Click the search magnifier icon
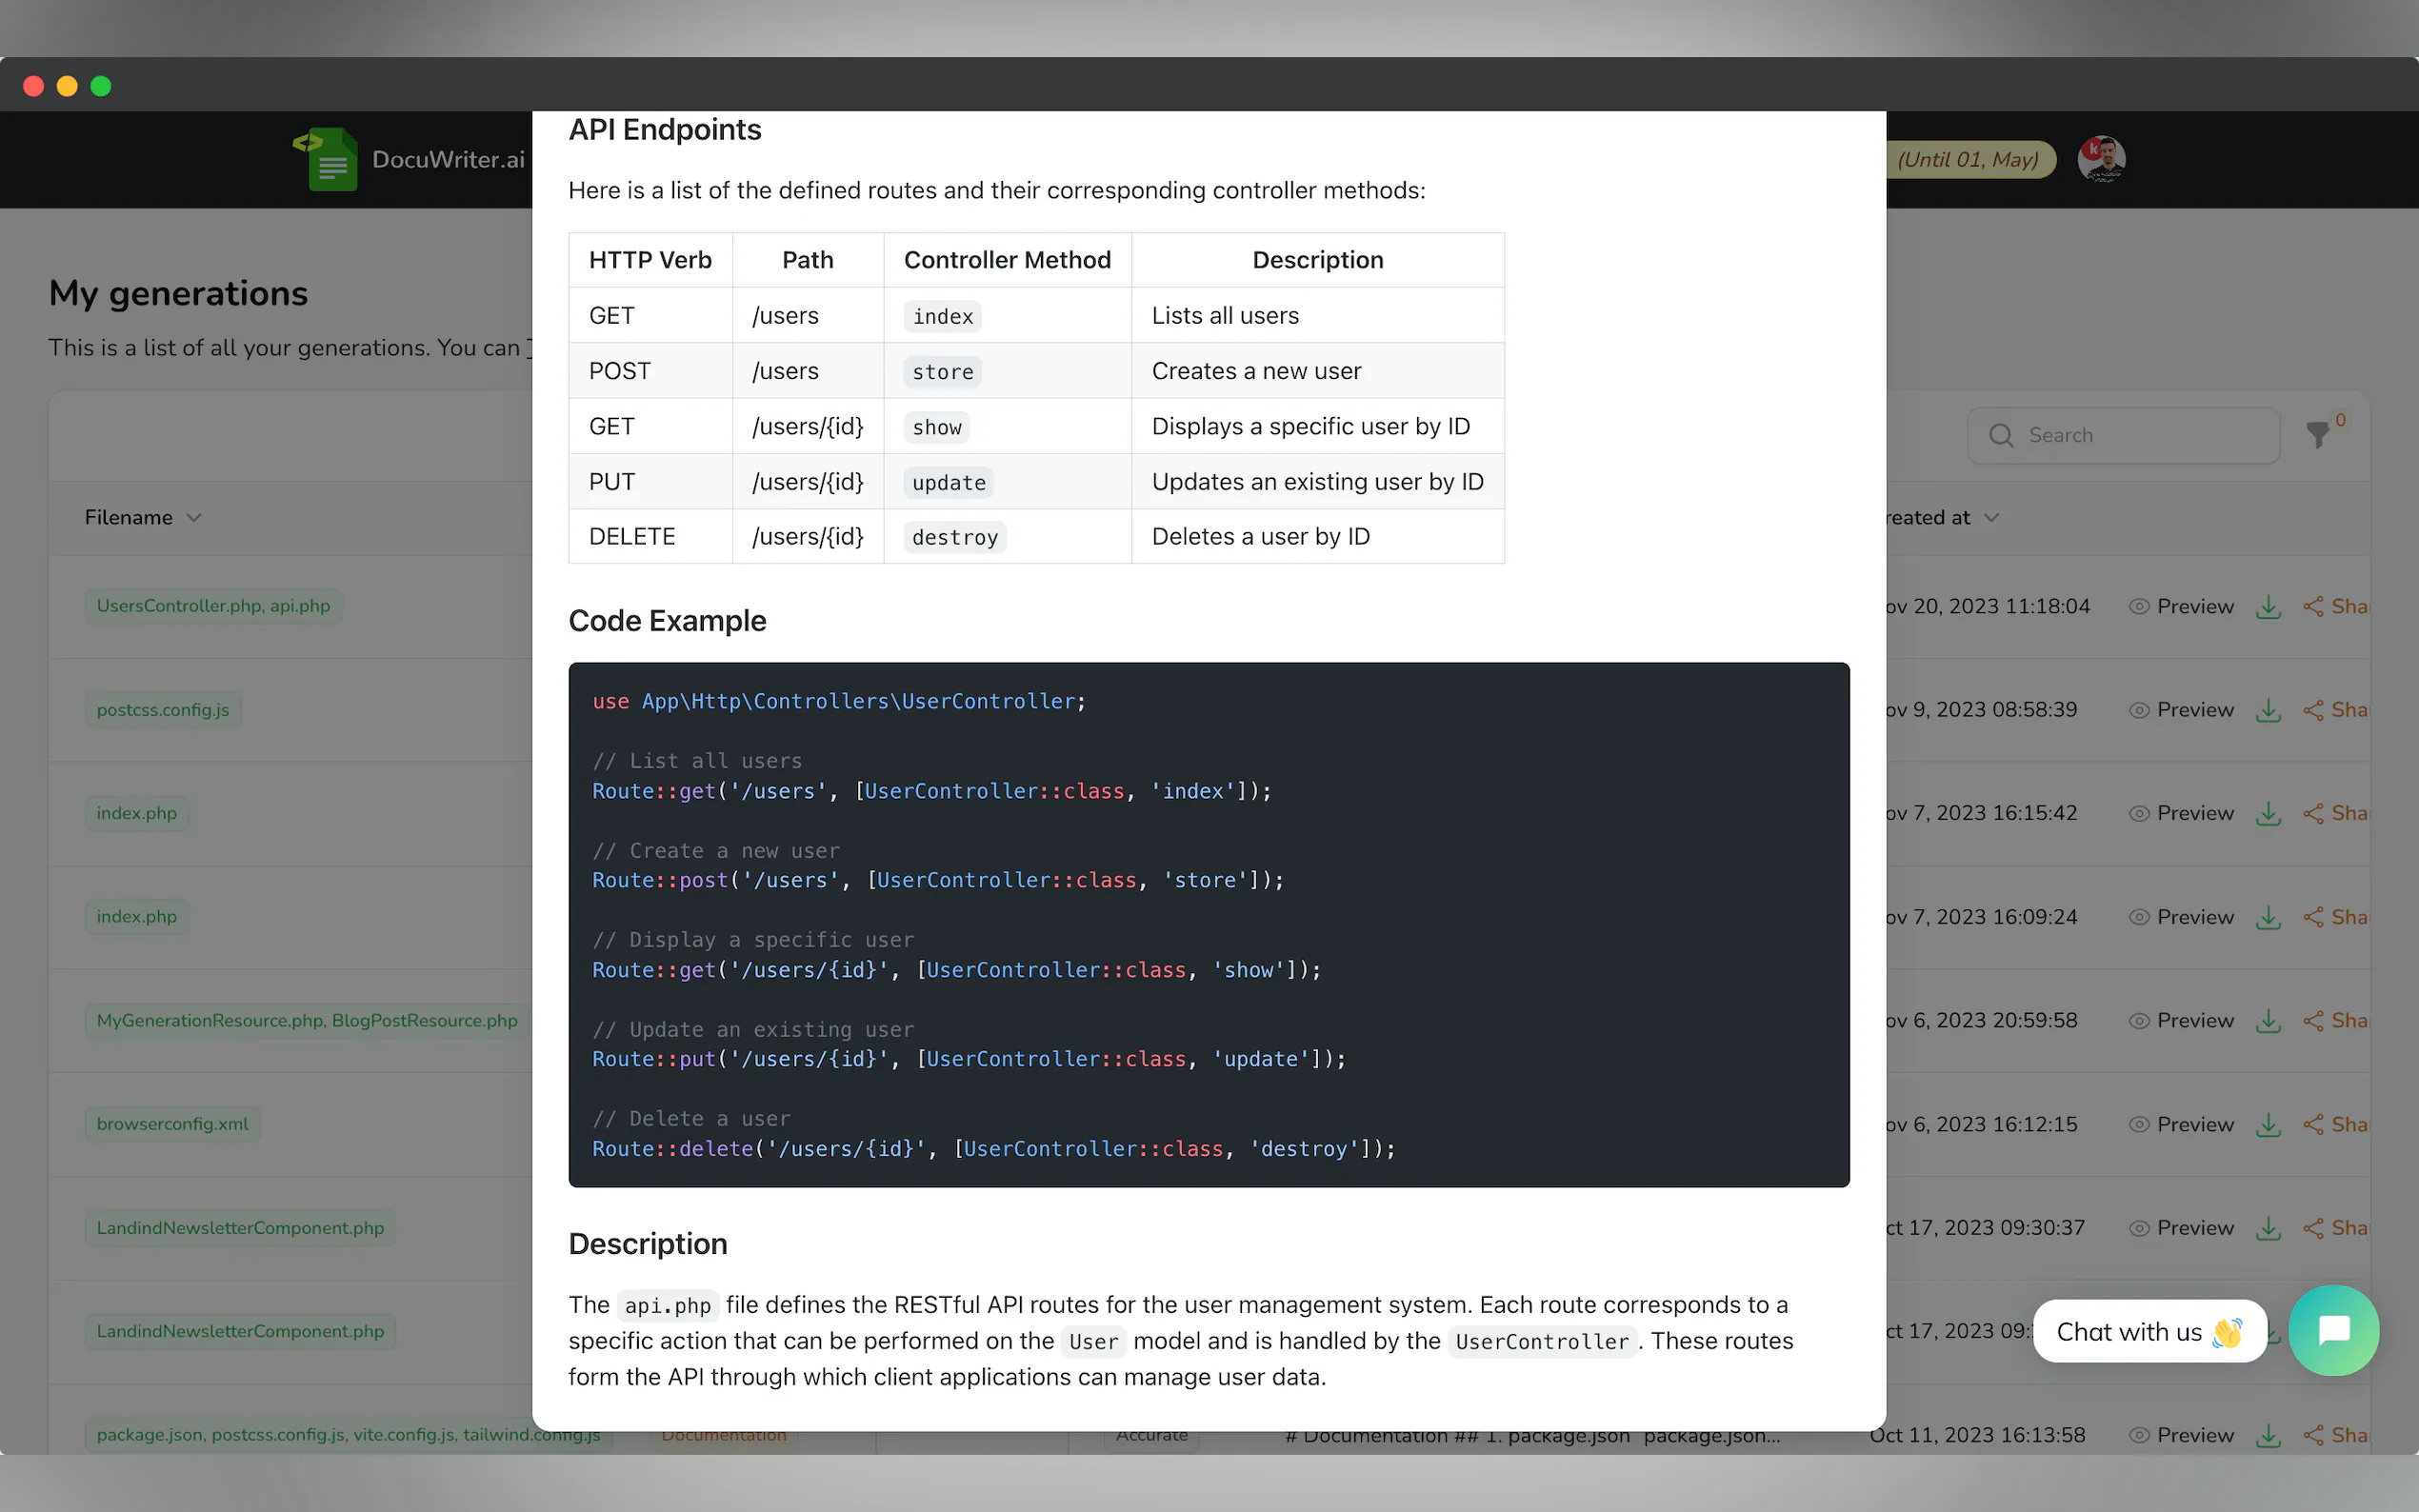This screenshot has height=1512, width=2419. click(x=2001, y=435)
